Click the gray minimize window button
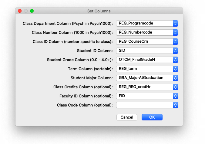The width and height of the screenshot is (205, 144). click(26, 11)
